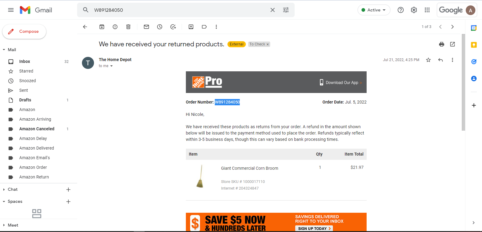The image size is (482, 232).
Task: Expand the Meet section
Action: click(x=4, y=225)
